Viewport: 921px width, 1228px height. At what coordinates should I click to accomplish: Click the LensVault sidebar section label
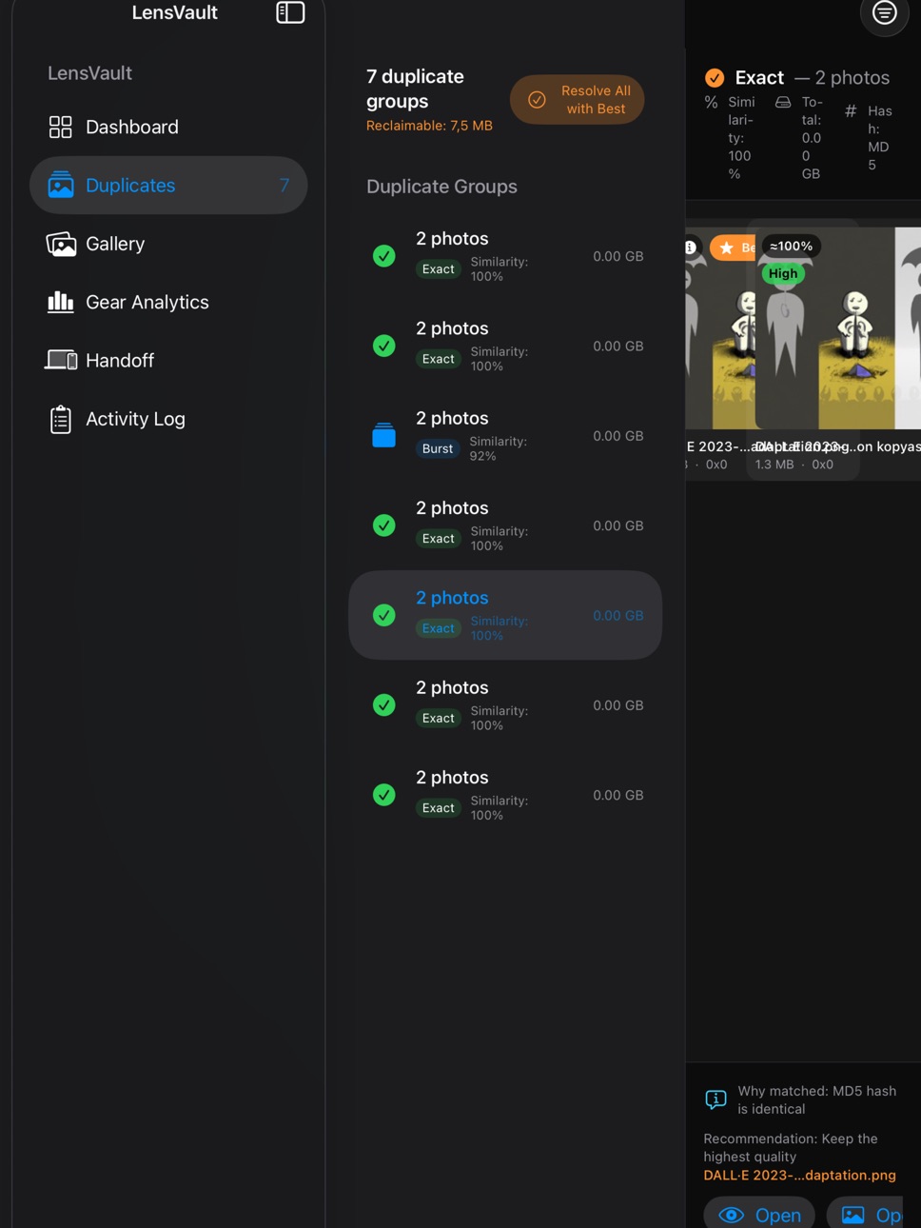point(89,73)
